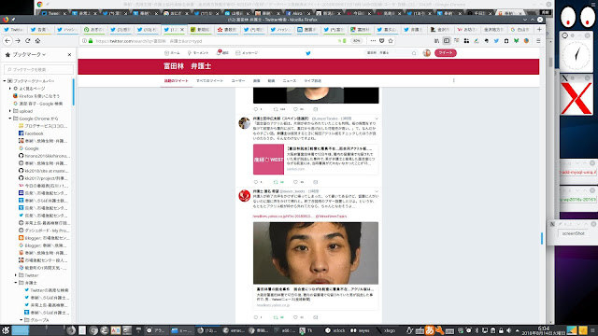Open the page actions three-dot menu

click(373, 41)
